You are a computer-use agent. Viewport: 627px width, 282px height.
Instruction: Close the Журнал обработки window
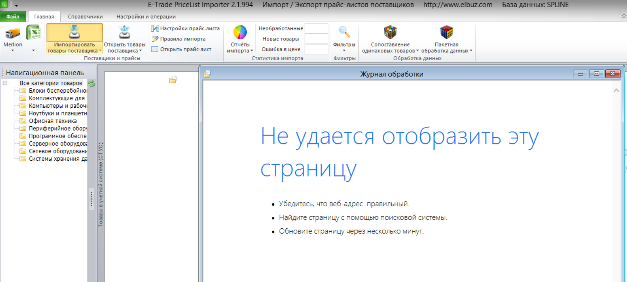(x=613, y=74)
